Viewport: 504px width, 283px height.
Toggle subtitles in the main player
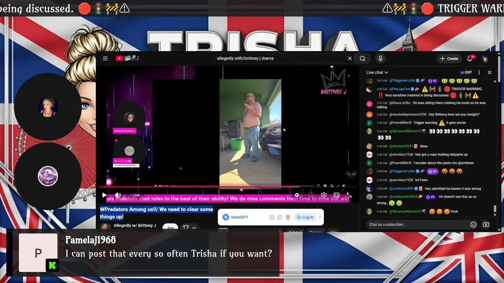pos(311,195)
